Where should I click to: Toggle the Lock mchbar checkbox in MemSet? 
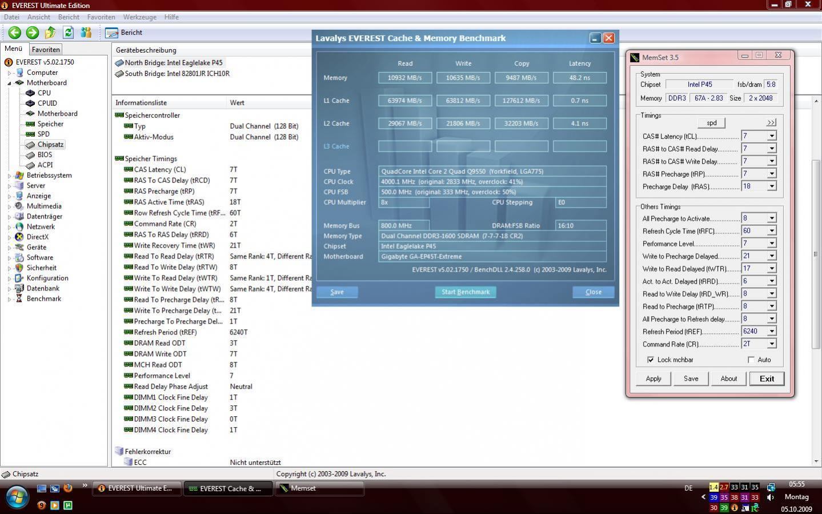click(x=651, y=360)
